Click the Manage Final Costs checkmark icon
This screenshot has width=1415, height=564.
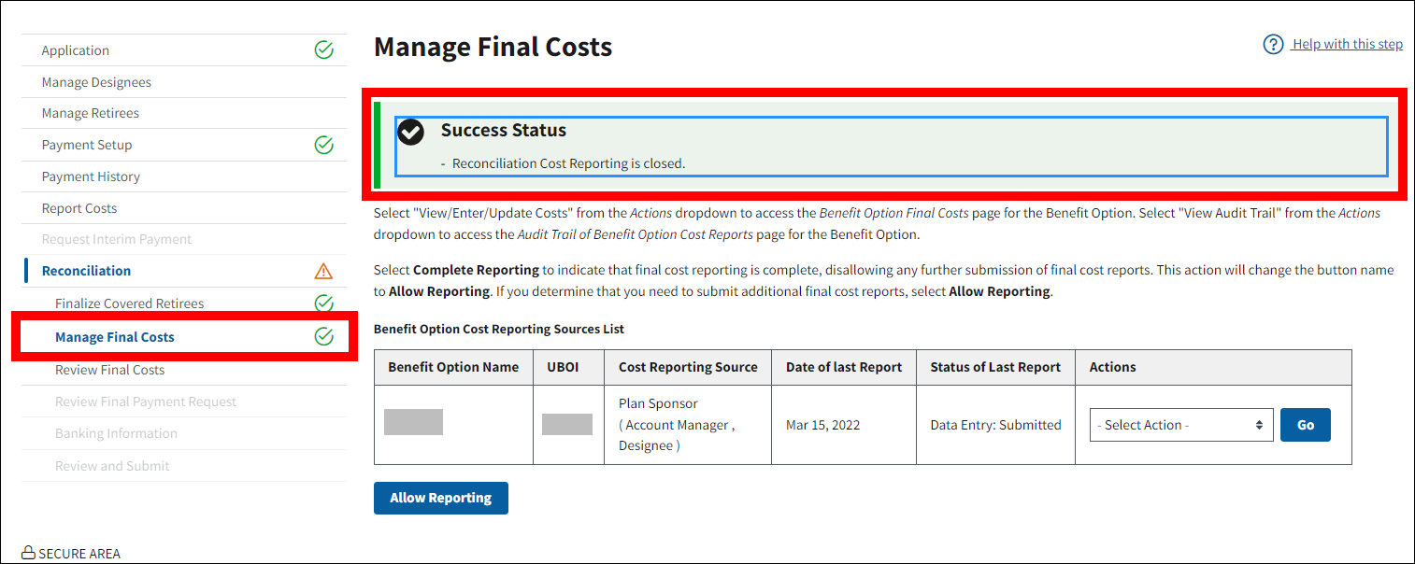click(x=323, y=336)
